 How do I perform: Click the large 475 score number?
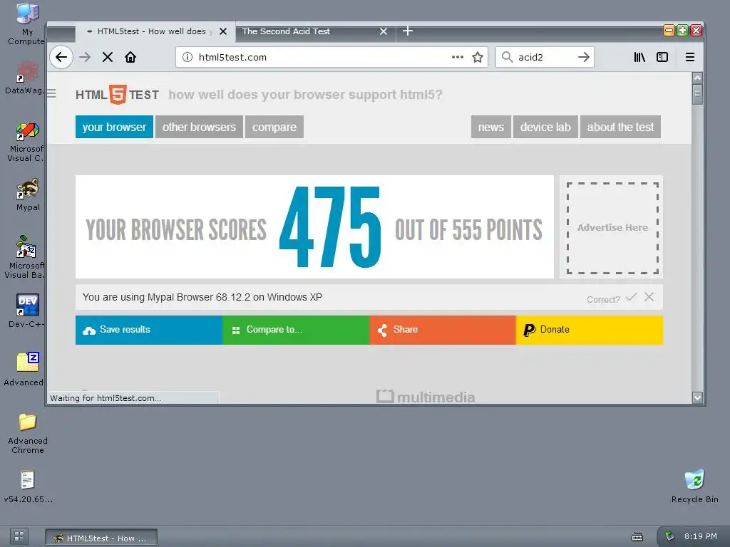coord(330,227)
